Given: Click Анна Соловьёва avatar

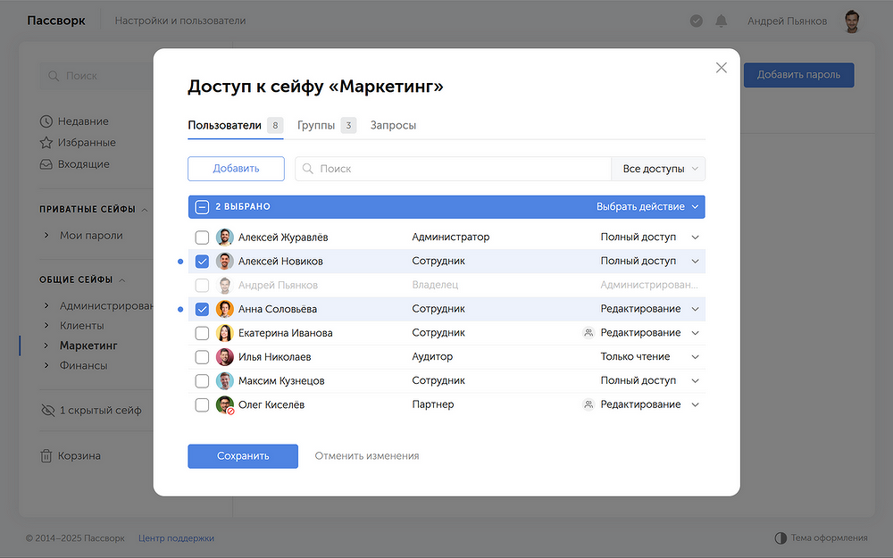Looking at the screenshot, I should [x=225, y=309].
